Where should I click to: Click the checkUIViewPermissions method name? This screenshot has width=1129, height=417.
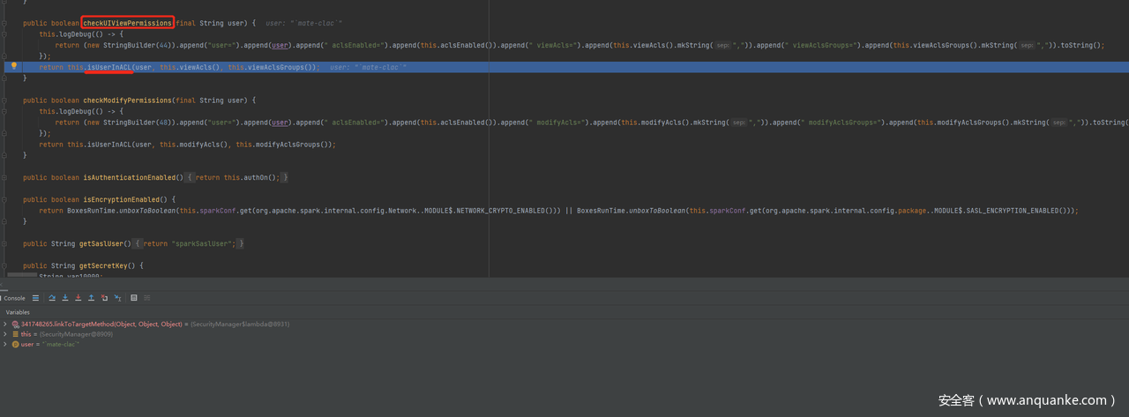[127, 23]
